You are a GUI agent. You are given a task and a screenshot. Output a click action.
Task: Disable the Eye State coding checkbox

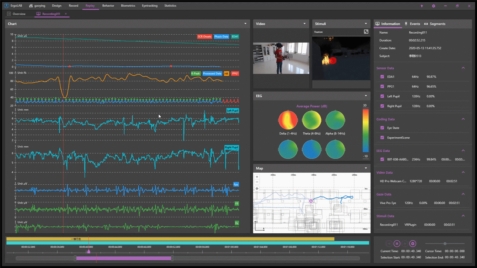click(x=382, y=128)
